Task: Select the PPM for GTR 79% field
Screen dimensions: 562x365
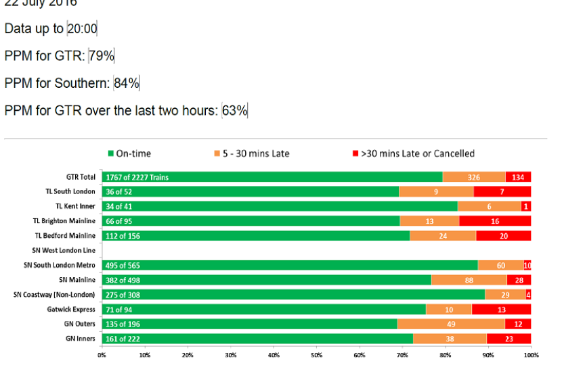Action: (102, 56)
